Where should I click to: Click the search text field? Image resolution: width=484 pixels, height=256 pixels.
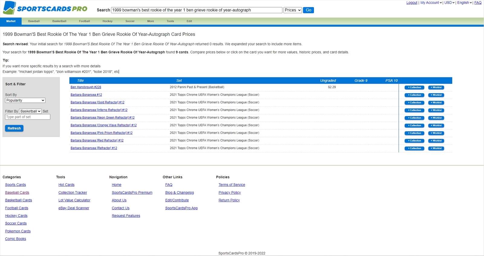(197, 10)
